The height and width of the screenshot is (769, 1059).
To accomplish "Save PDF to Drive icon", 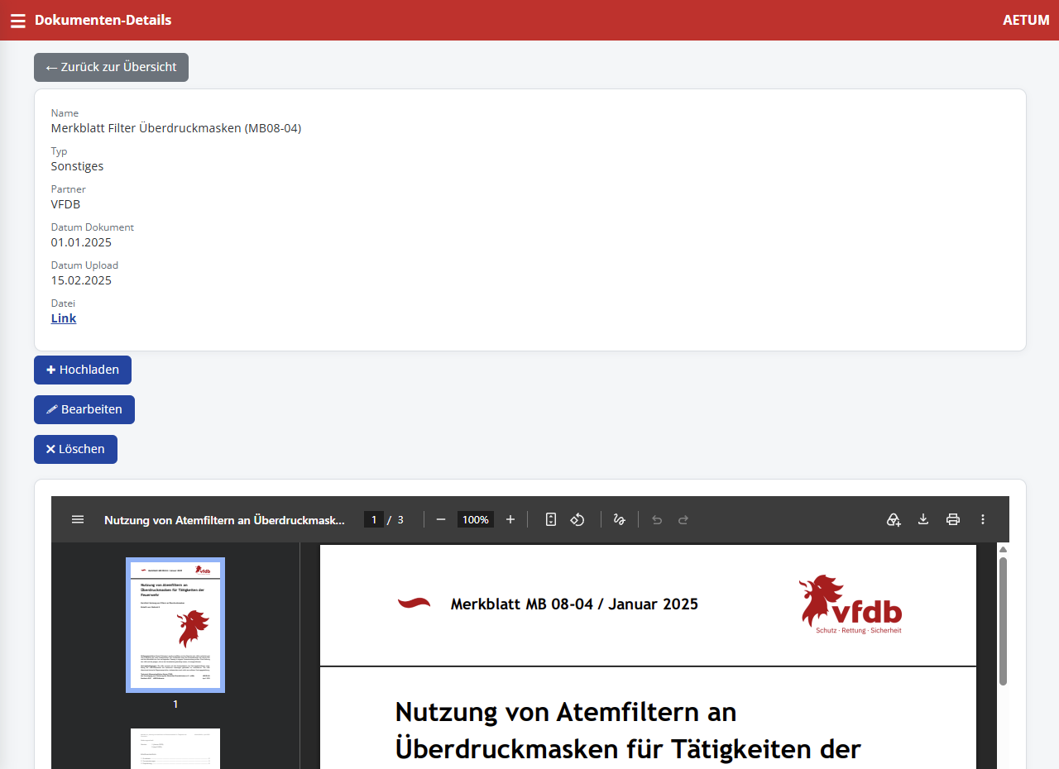I will tap(894, 519).
